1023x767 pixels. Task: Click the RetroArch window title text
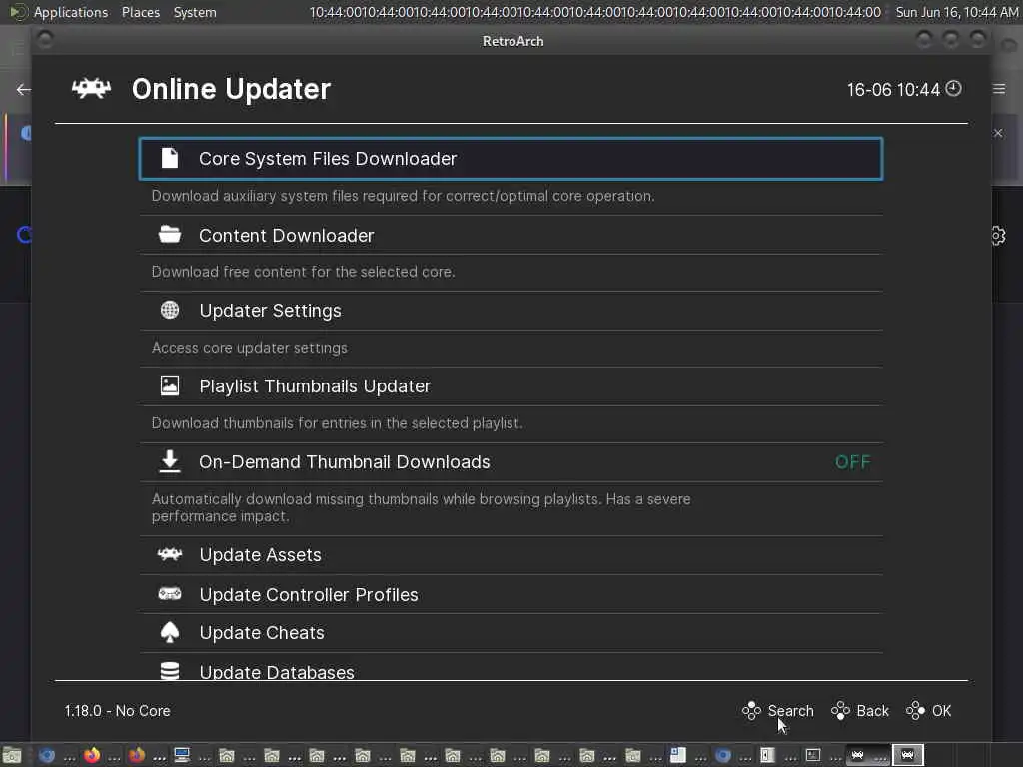coord(512,41)
